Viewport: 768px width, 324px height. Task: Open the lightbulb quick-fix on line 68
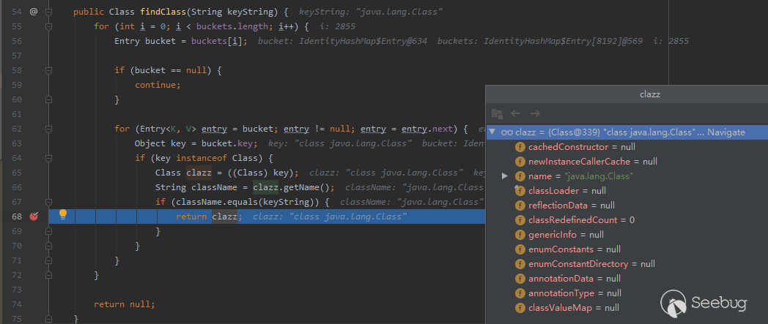pos(63,214)
